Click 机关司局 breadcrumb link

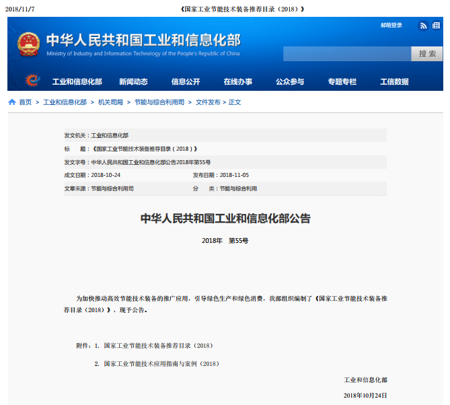(110, 102)
